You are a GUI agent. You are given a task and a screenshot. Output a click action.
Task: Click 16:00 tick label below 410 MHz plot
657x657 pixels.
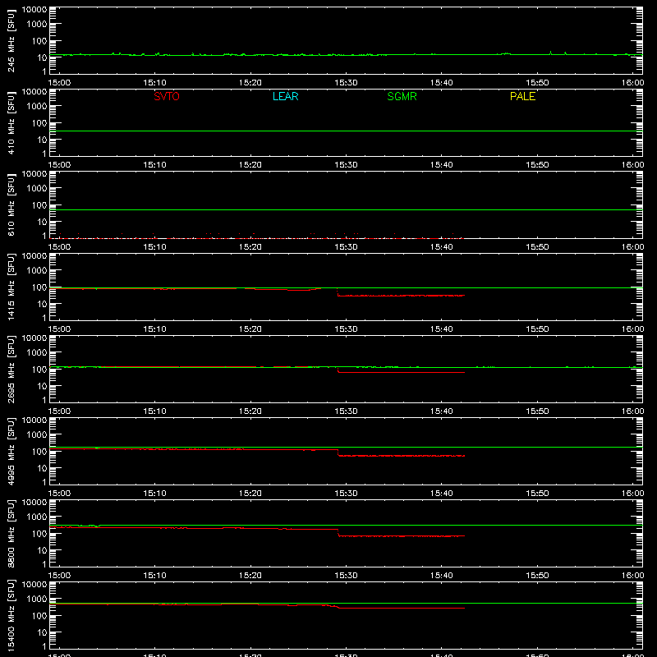coord(632,165)
